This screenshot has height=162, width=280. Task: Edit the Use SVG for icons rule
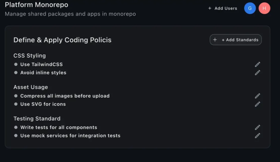(257, 104)
